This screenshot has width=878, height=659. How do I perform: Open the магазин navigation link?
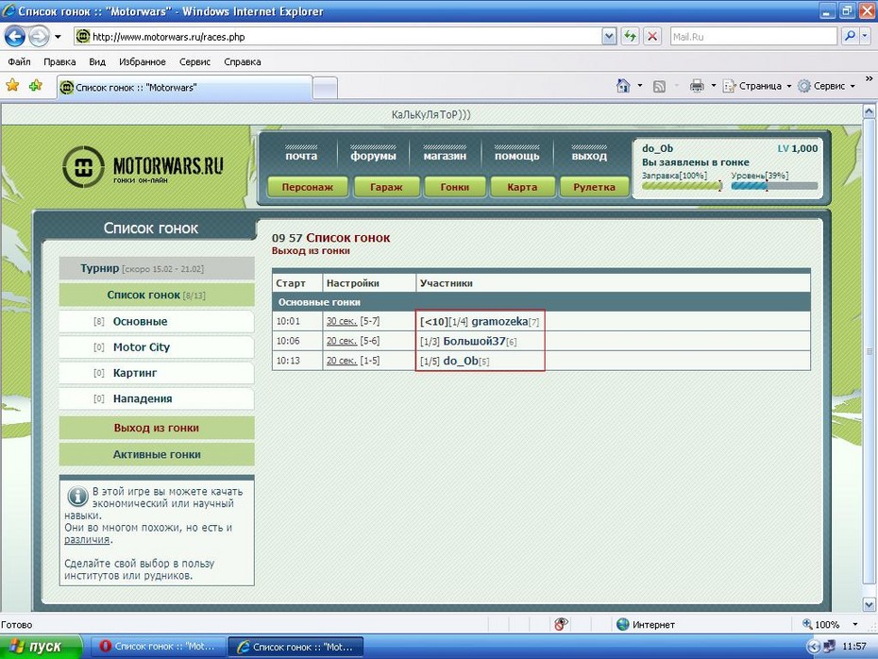[445, 156]
